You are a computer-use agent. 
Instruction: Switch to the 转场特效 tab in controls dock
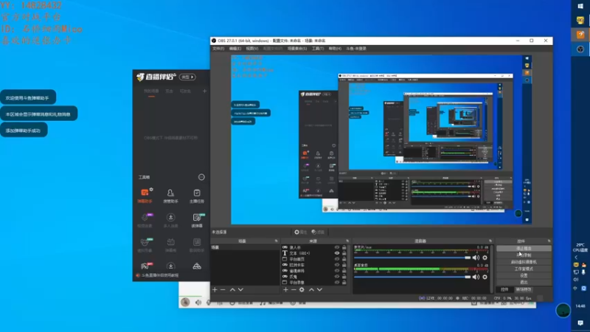(524, 289)
